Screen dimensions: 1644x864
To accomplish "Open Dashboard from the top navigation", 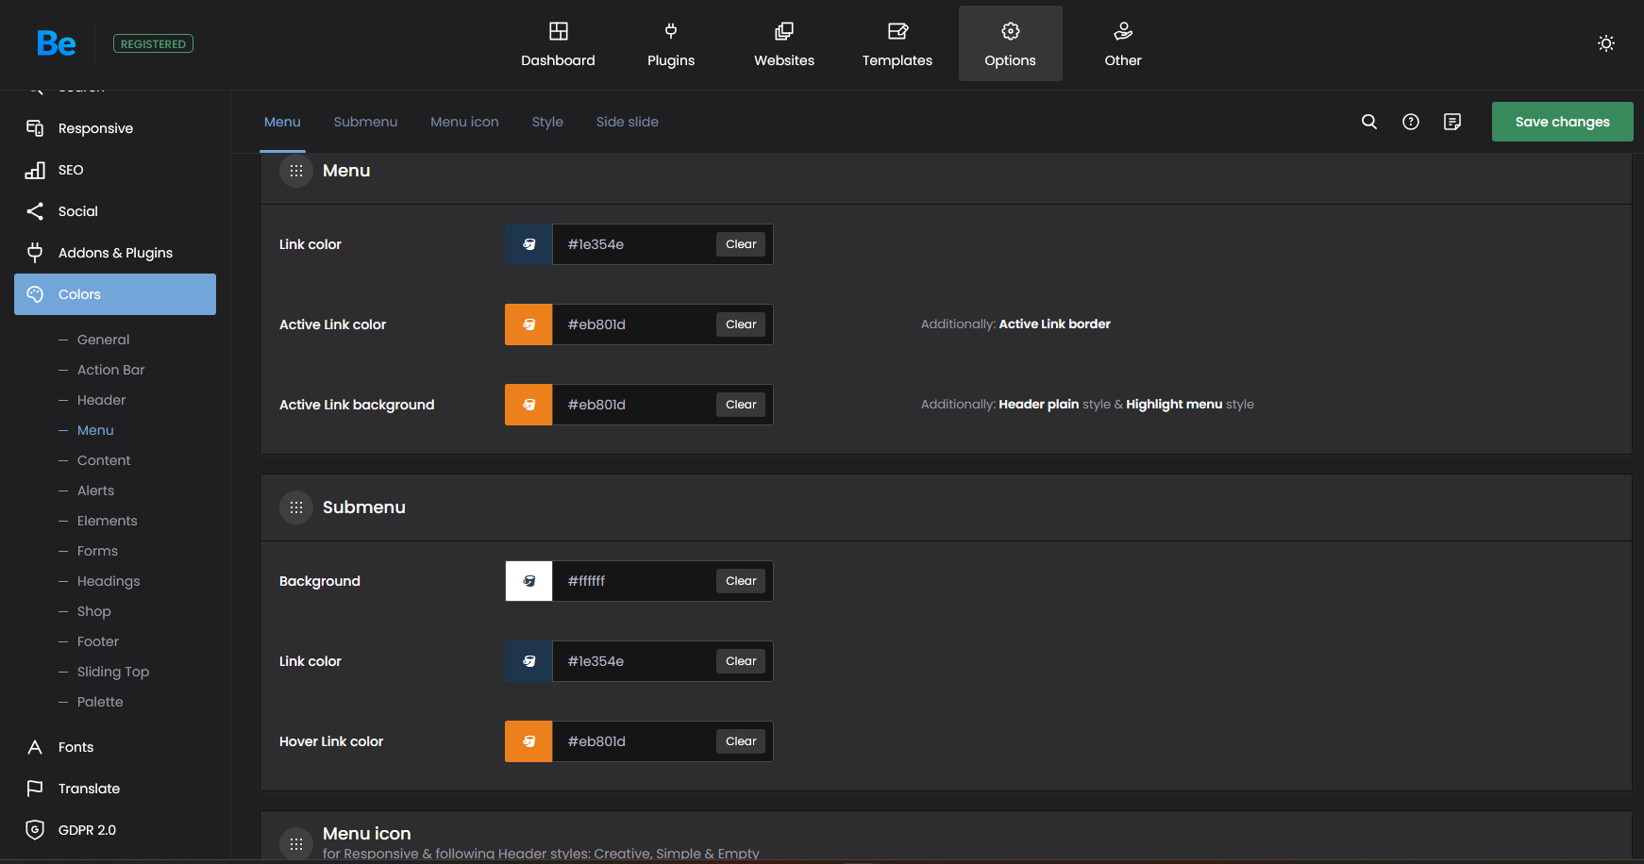I will 558,44.
